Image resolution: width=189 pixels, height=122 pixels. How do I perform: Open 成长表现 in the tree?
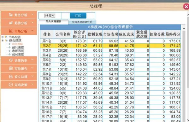[18, 55]
